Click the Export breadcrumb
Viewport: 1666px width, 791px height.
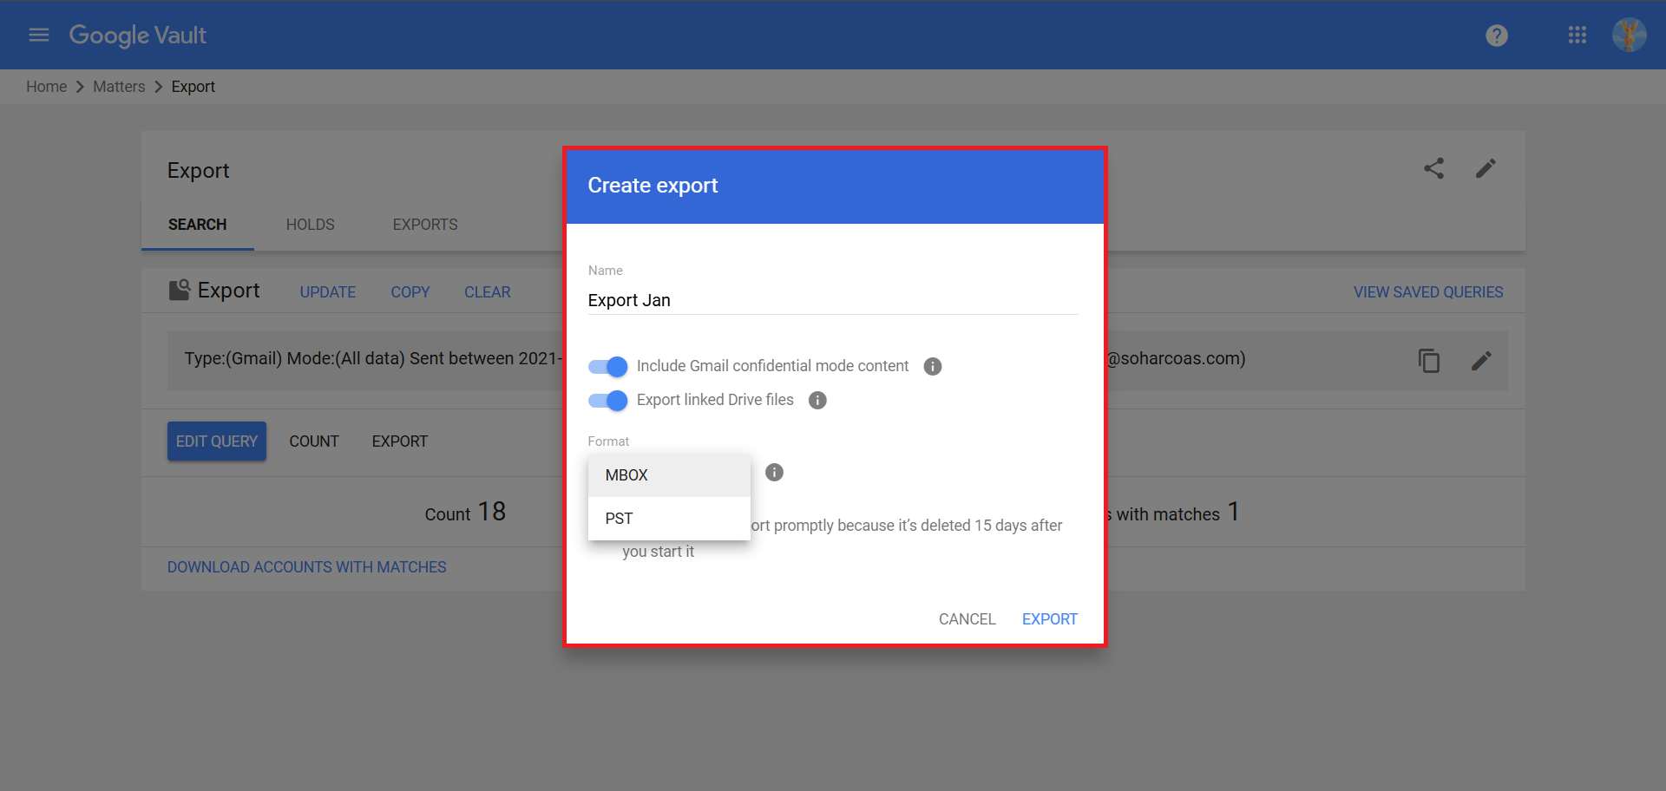tap(193, 87)
